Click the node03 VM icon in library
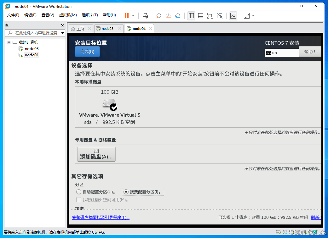328x238 pixels. (21, 49)
